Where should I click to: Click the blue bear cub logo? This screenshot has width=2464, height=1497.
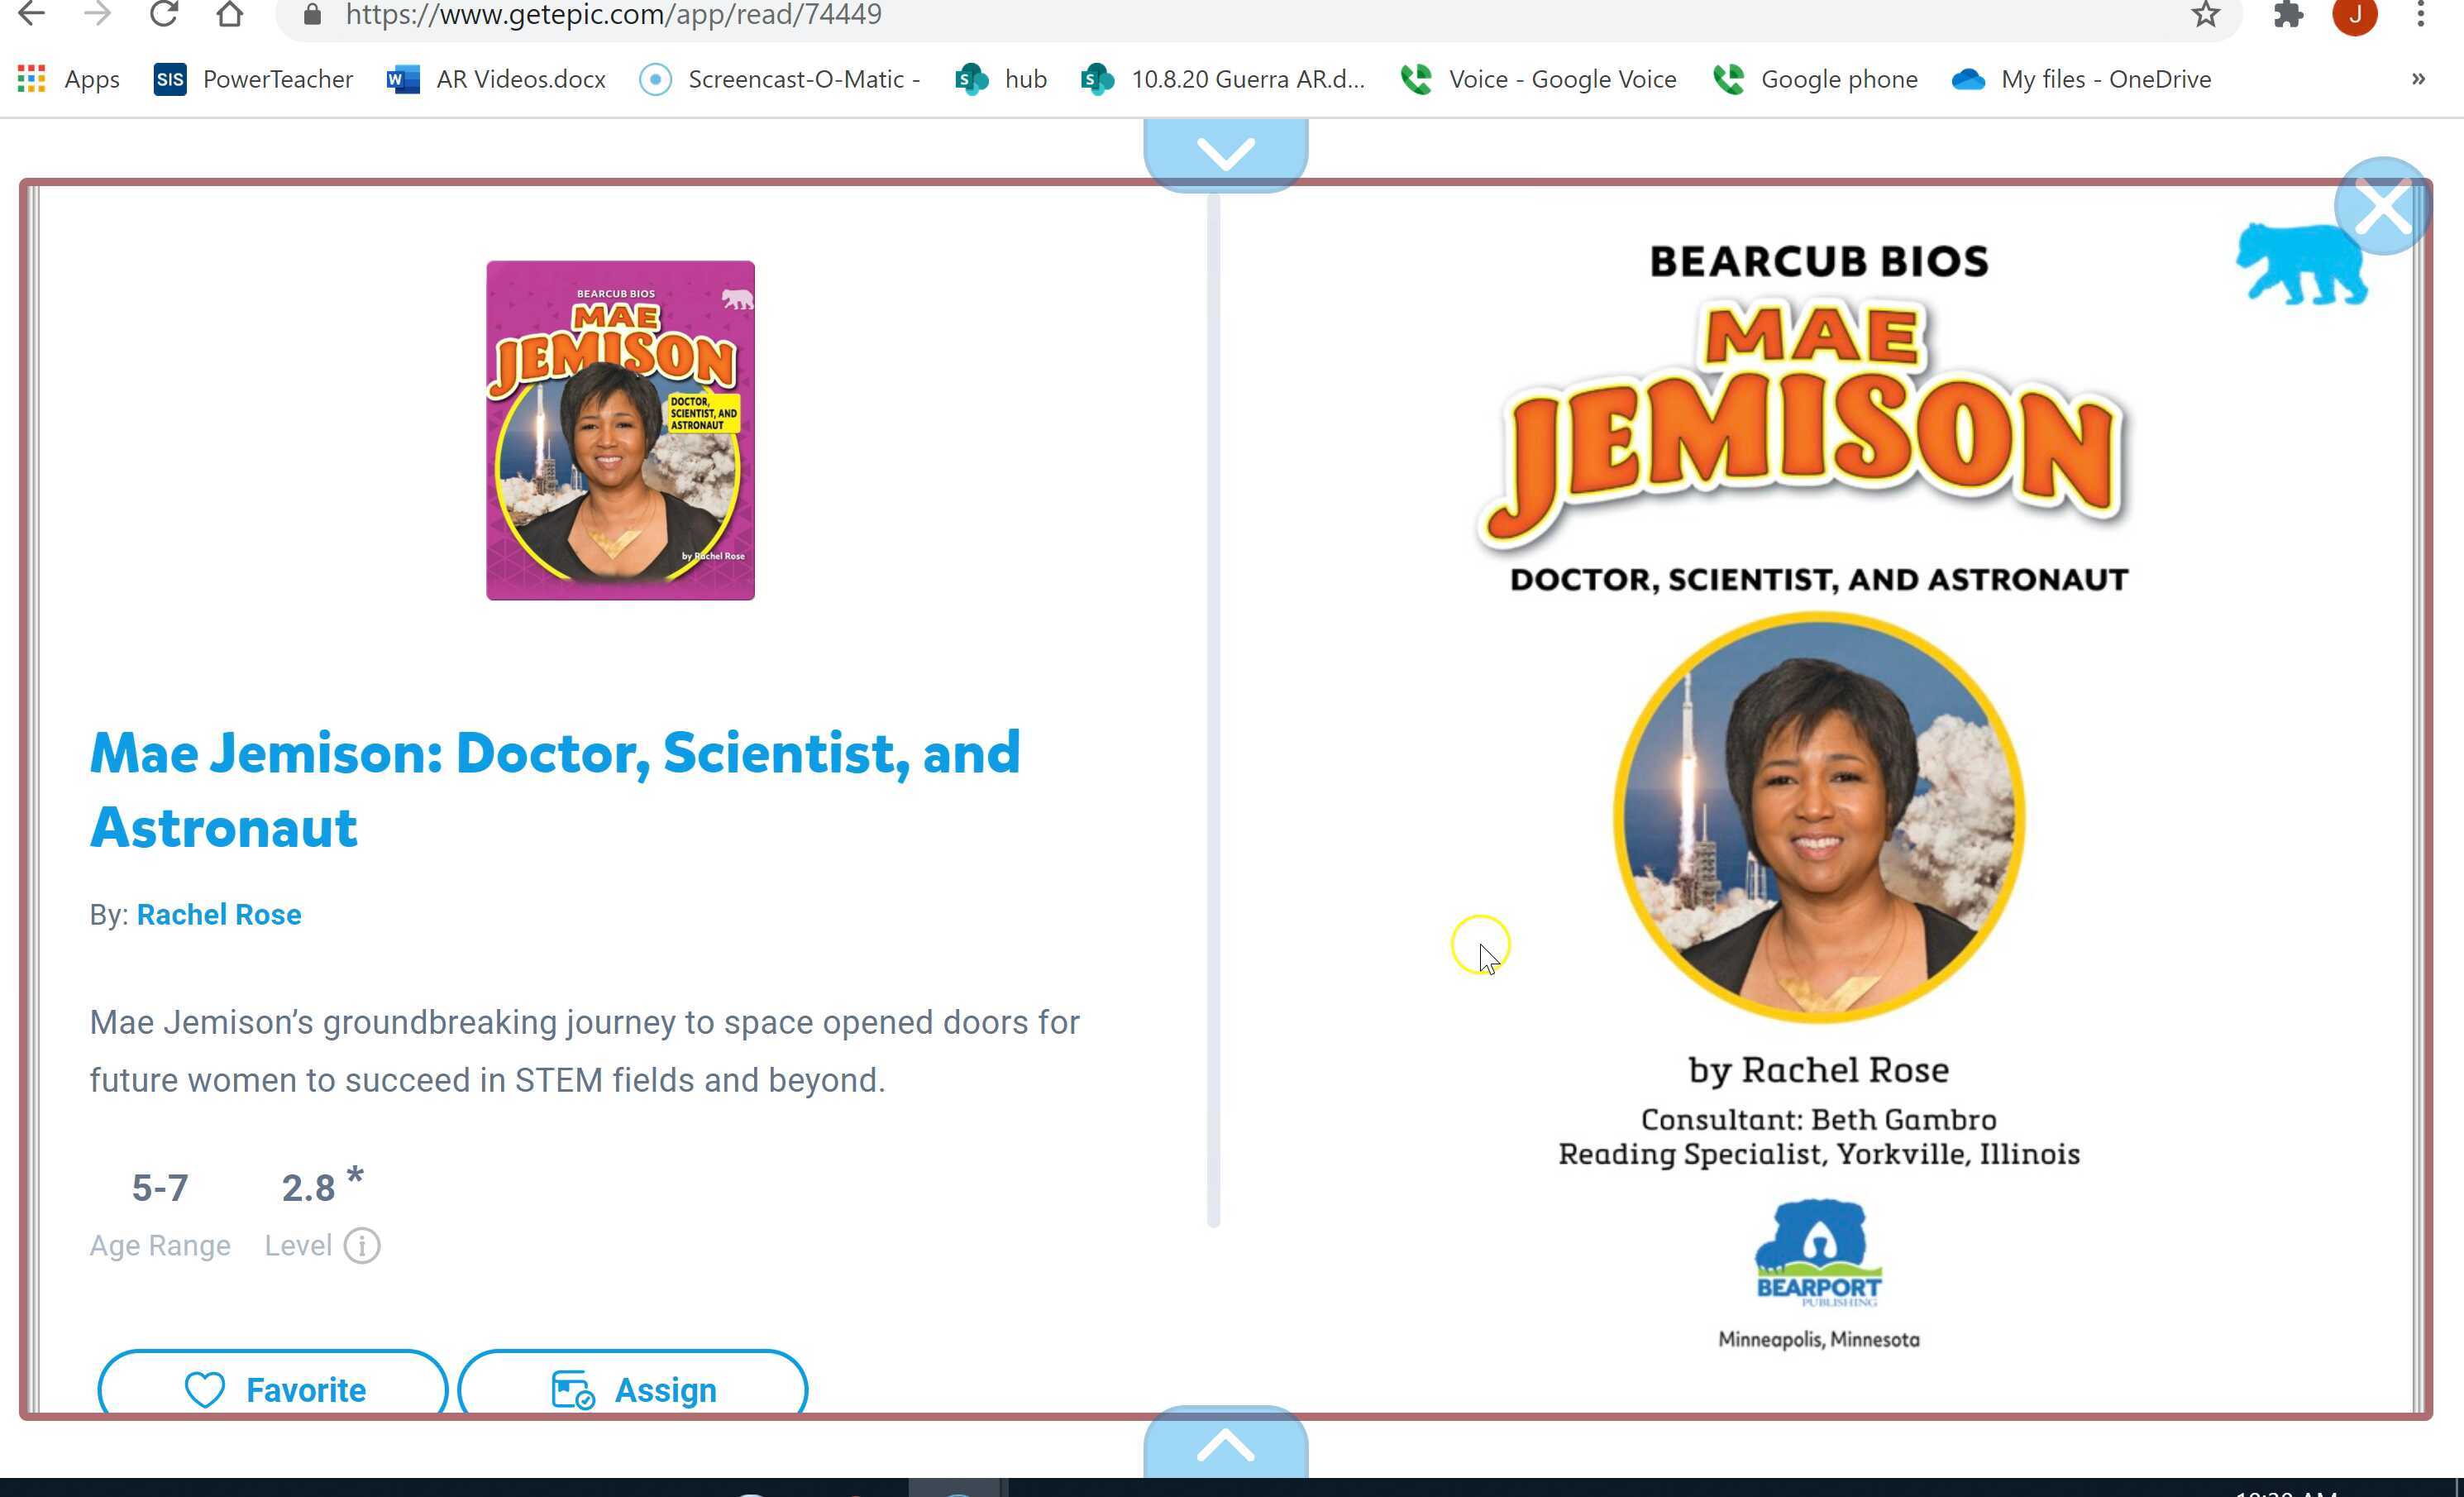(2302, 264)
